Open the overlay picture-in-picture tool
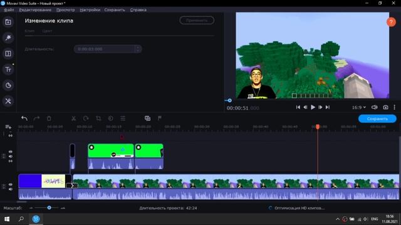 coord(148,118)
